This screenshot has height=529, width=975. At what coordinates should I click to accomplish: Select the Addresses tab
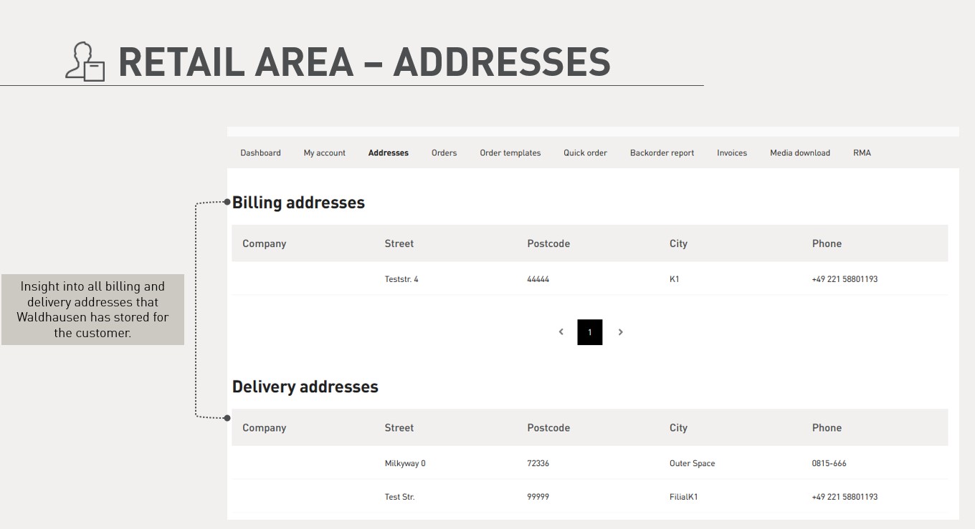pos(388,153)
